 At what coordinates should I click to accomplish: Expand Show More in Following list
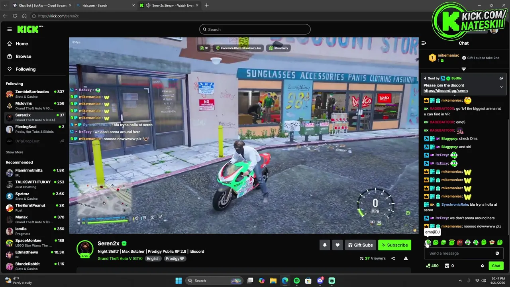[14, 152]
